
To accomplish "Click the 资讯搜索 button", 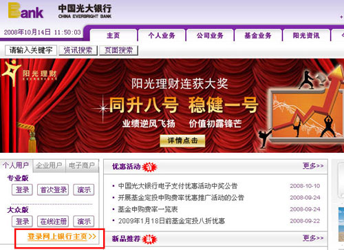I will [x=78, y=50].
